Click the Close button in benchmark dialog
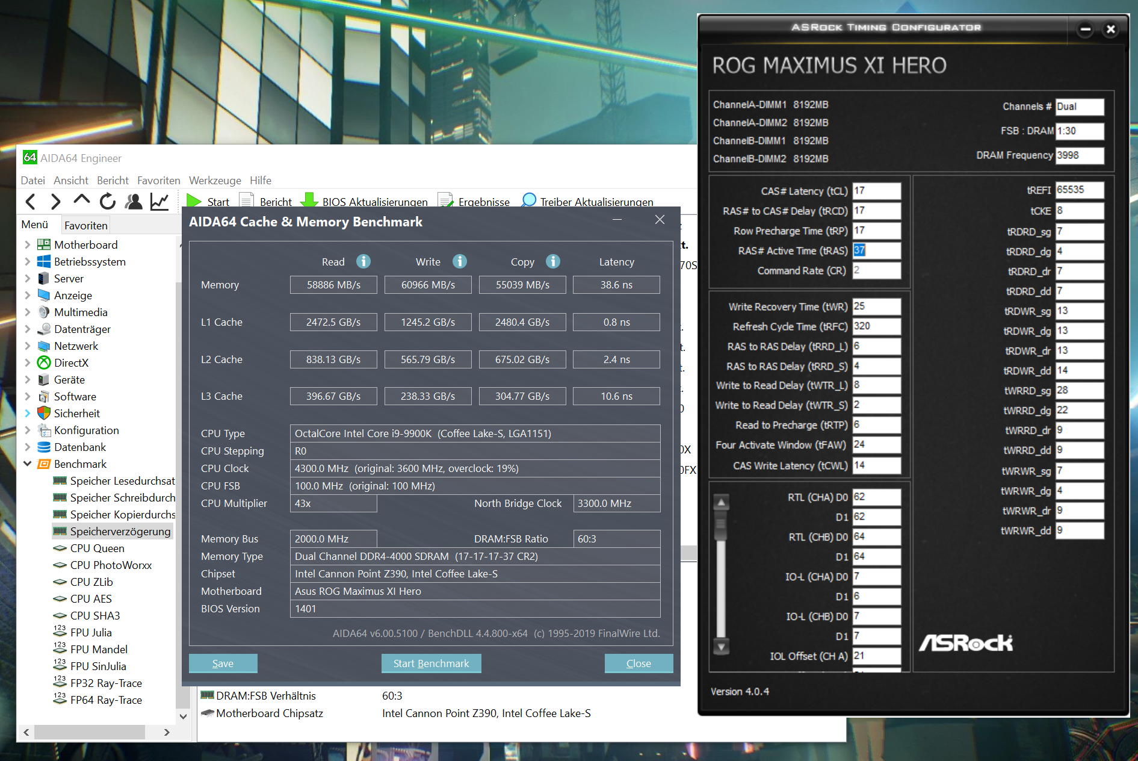The image size is (1138, 761). pyautogui.click(x=639, y=663)
